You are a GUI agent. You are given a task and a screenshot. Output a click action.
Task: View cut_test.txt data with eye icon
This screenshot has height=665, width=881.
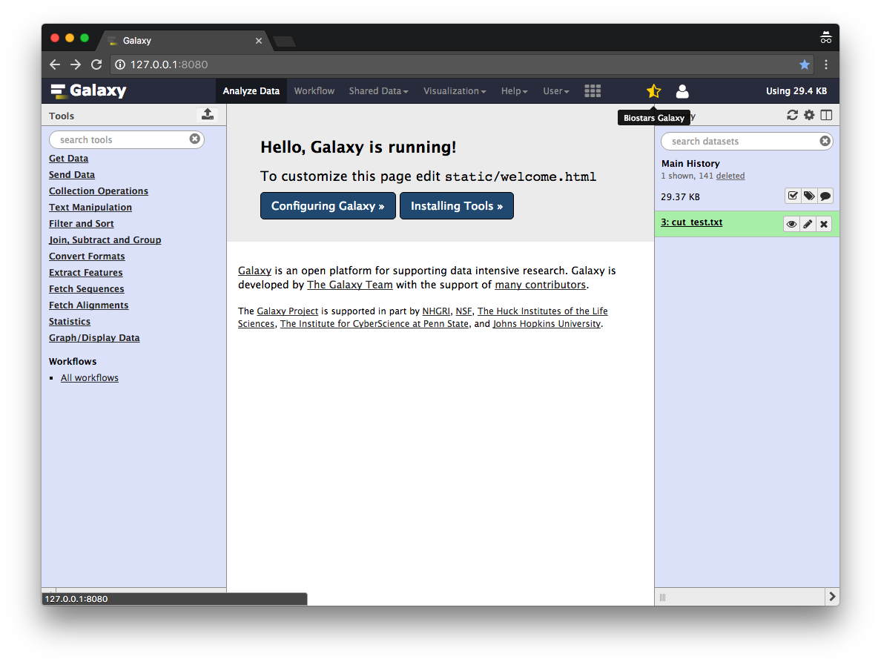(791, 224)
